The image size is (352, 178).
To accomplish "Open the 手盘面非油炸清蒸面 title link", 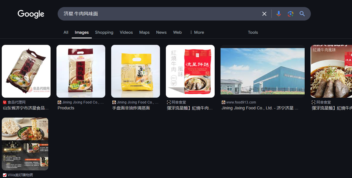I will tap(131, 108).
